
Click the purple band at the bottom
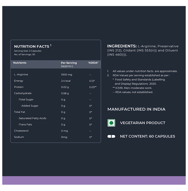[94, 180]
